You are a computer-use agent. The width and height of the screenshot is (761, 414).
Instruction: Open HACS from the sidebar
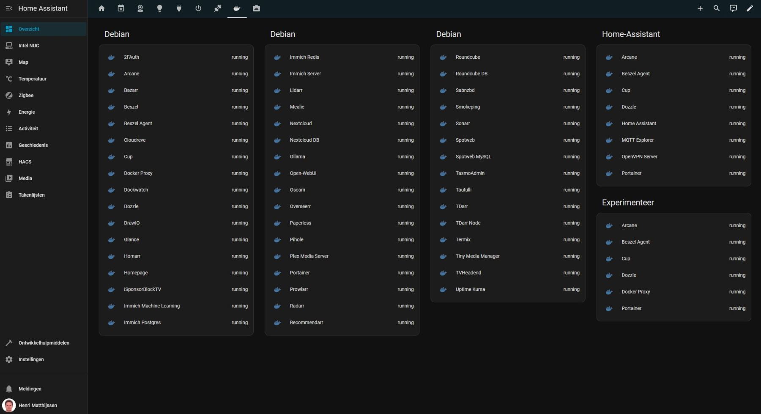tap(25, 162)
